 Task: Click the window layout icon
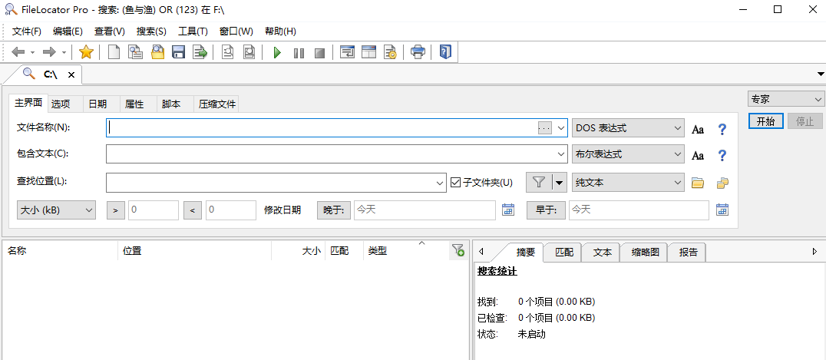[368, 52]
